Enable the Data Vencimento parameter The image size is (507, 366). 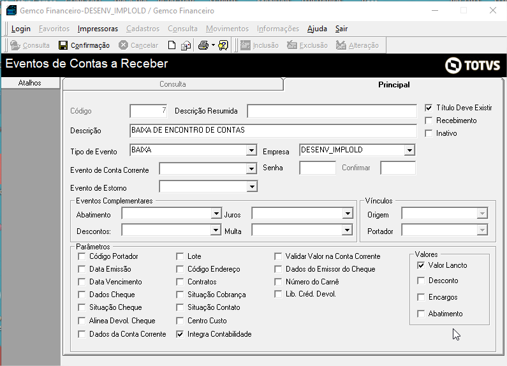[x=82, y=282]
